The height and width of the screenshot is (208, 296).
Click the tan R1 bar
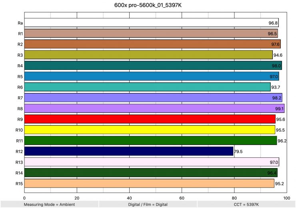pos(151,34)
